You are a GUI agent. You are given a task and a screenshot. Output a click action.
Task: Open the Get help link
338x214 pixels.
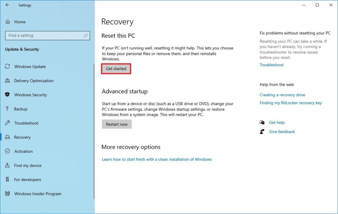coord(277,122)
